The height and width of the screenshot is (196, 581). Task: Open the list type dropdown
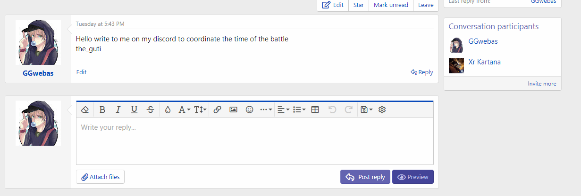(x=299, y=110)
